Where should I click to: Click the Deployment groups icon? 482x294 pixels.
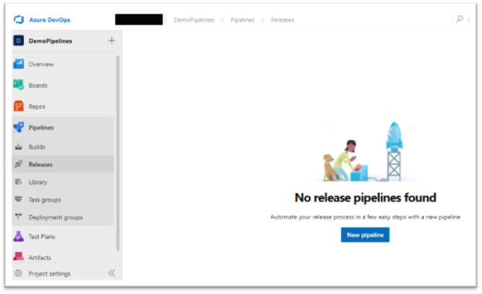tap(19, 217)
